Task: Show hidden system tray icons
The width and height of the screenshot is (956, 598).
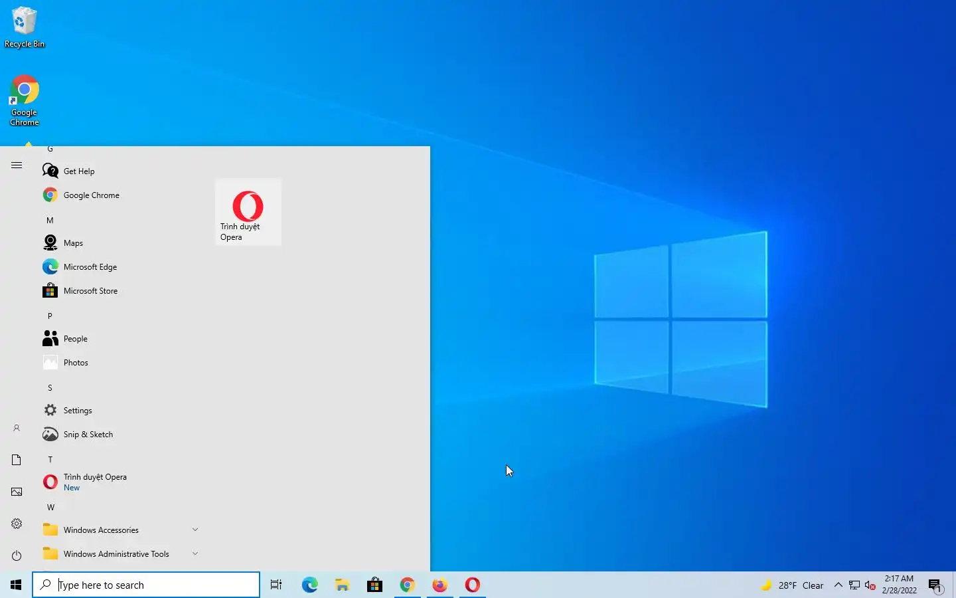Action: [x=838, y=585]
